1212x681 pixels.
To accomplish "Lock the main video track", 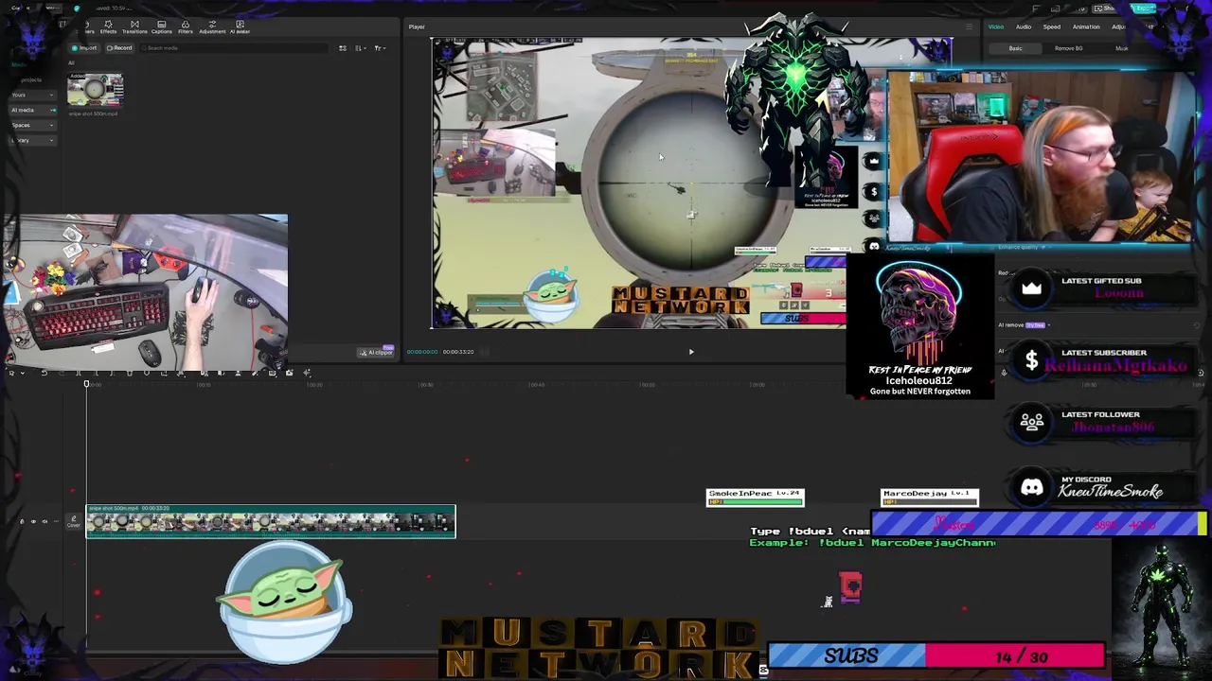I will (22, 521).
